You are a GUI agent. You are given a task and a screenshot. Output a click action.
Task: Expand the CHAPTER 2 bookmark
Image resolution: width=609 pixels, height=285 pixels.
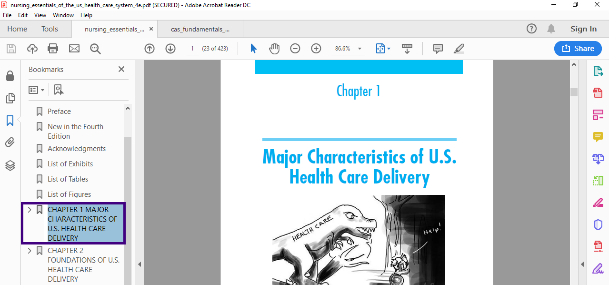point(30,251)
